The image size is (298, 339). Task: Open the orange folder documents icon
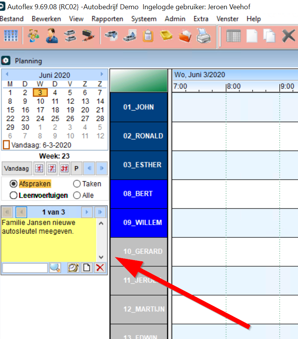tap(185, 36)
